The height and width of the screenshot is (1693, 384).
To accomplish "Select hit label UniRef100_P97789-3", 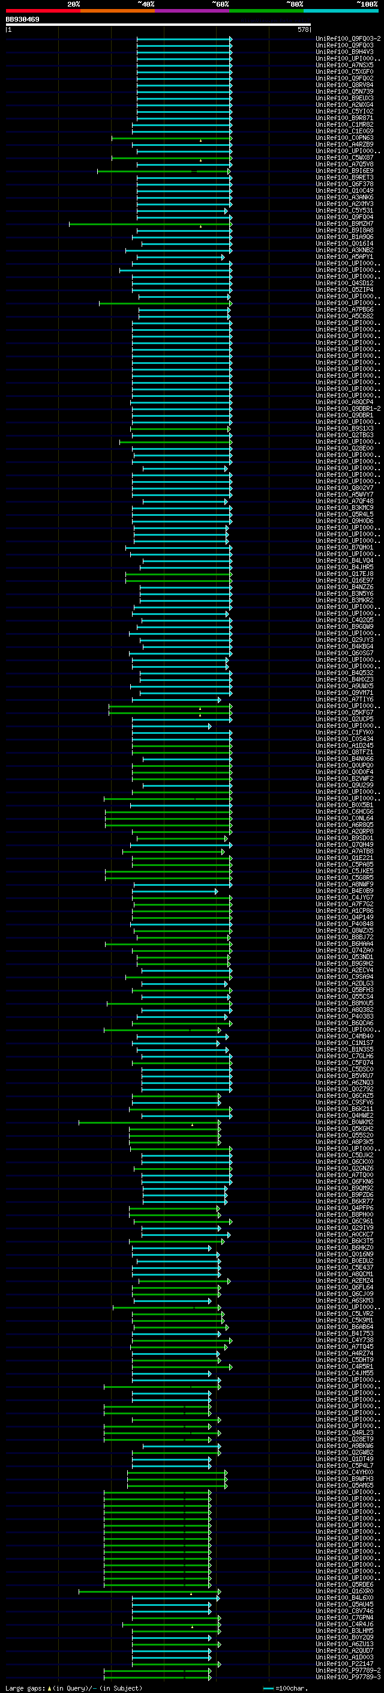I will point(348,1677).
